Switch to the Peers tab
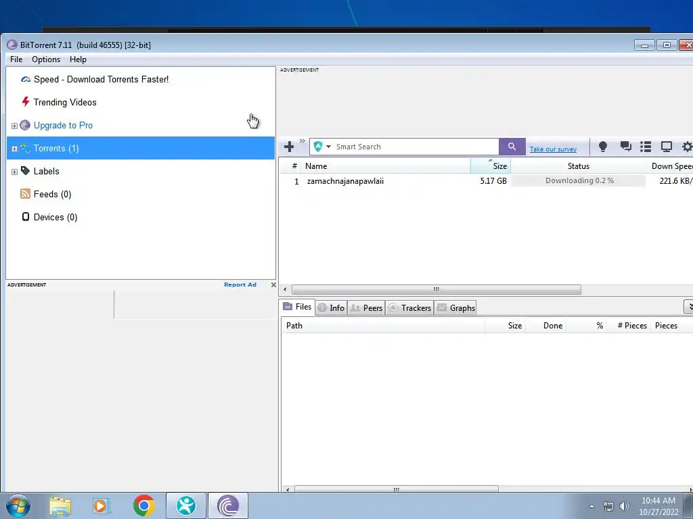 (366, 308)
